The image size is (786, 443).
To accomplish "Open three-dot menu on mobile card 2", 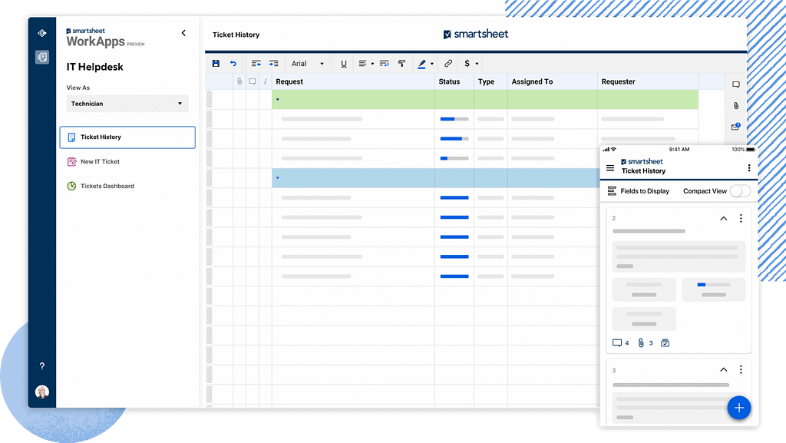I will coord(741,219).
